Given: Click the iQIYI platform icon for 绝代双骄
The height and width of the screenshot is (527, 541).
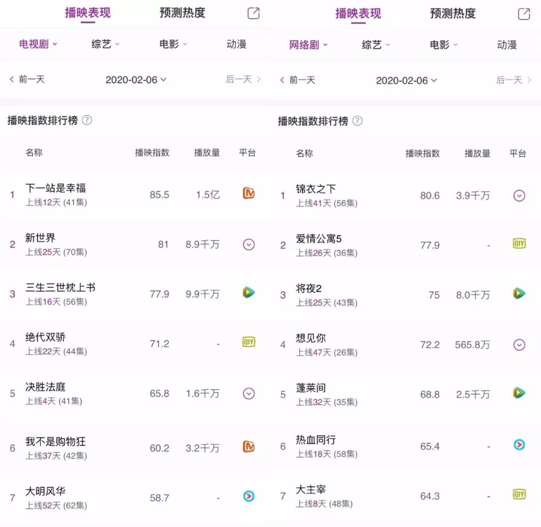Looking at the screenshot, I should click(x=248, y=343).
